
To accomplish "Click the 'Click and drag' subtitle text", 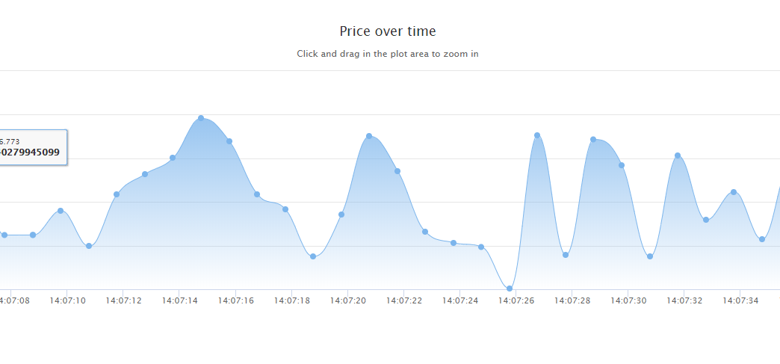I will (388, 54).
